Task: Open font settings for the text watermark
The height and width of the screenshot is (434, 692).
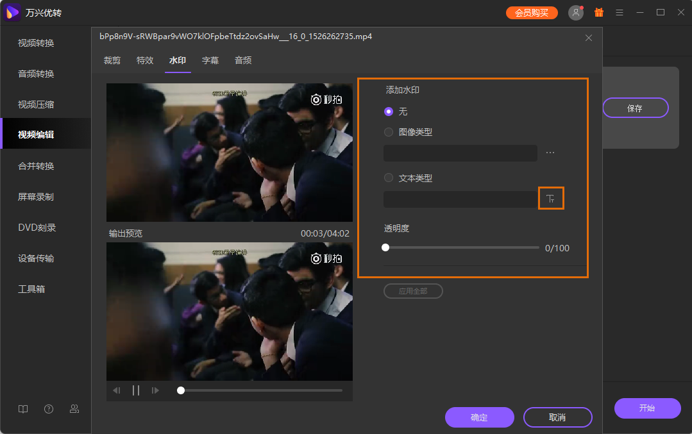Action: tap(551, 198)
